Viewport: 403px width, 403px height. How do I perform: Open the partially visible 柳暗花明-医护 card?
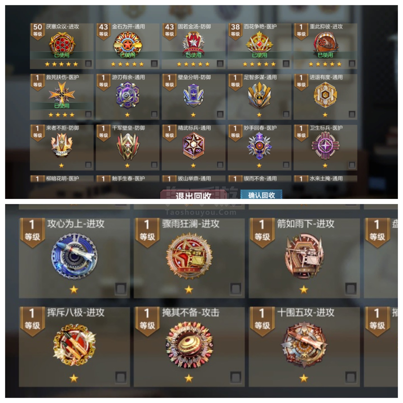(x=62, y=179)
